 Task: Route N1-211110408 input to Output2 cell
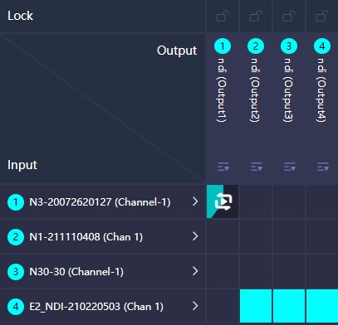coord(256,236)
